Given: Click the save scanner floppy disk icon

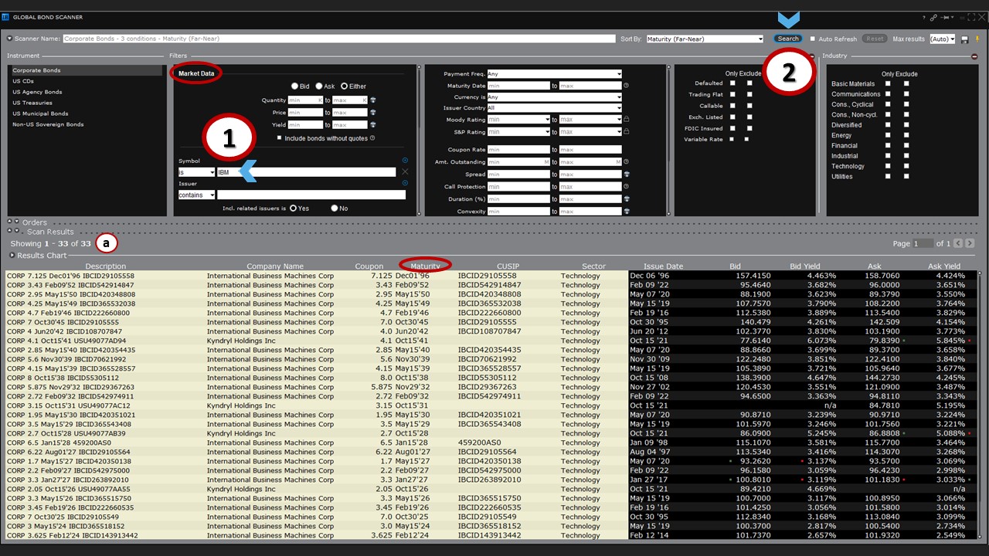Looking at the screenshot, I should pyautogui.click(x=965, y=39).
